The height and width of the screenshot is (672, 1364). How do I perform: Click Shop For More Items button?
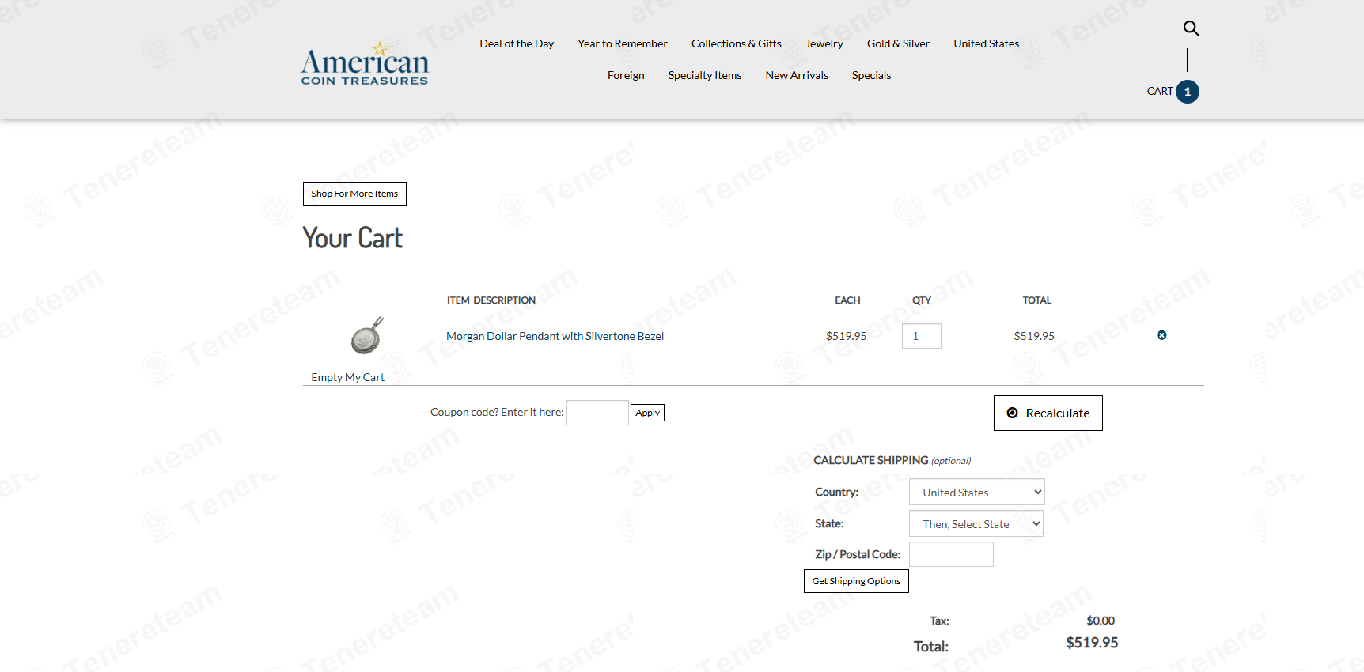click(354, 194)
